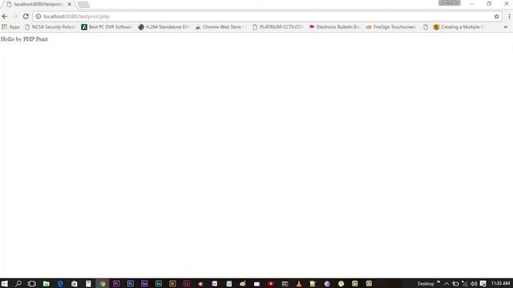Show hidden system tray icons

pyautogui.click(x=446, y=283)
